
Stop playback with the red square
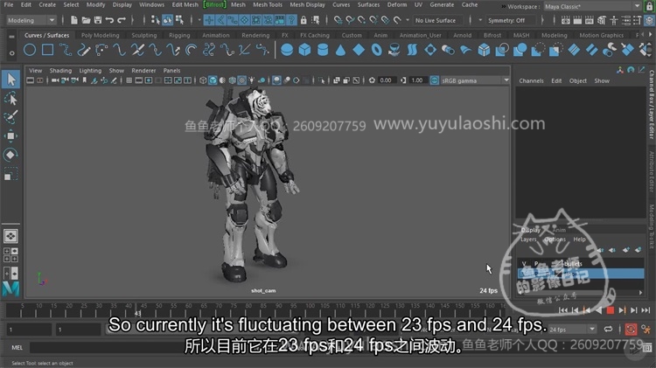coord(610,310)
